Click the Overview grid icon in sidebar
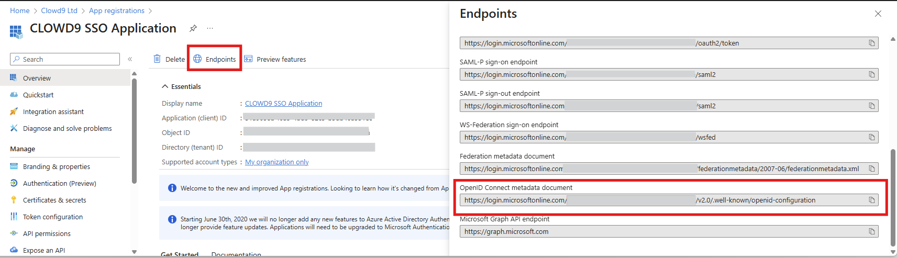 click(x=14, y=78)
